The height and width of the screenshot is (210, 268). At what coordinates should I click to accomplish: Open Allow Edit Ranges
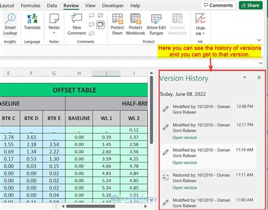(x=156, y=24)
